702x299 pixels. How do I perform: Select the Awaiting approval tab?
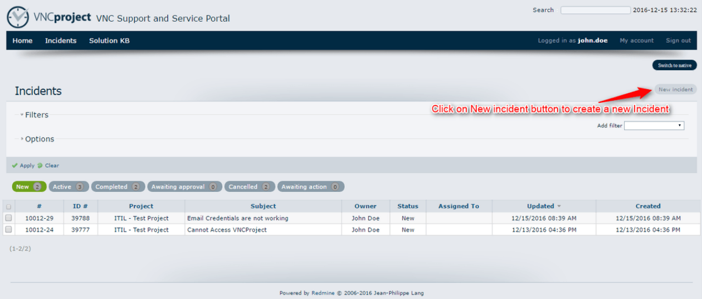(x=184, y=187)
